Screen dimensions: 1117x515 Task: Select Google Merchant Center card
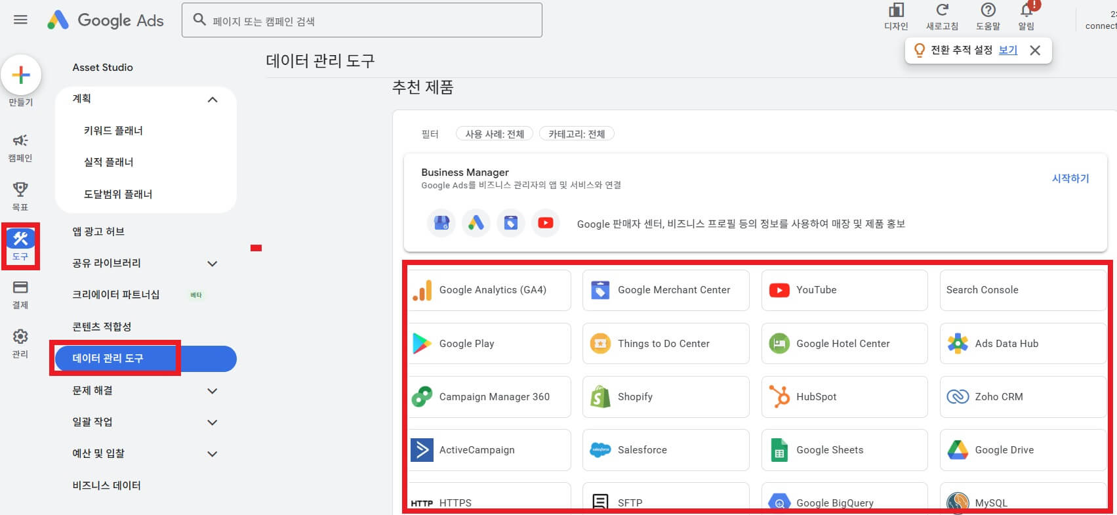(666, 290)
